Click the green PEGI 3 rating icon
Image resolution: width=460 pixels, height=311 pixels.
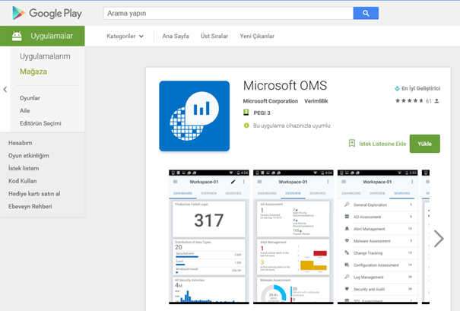(246, 113)
